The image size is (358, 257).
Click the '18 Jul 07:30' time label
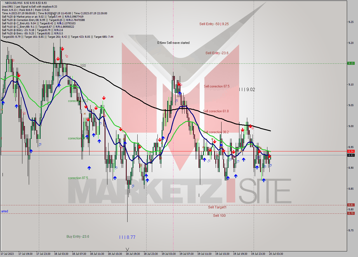[79, 254]
